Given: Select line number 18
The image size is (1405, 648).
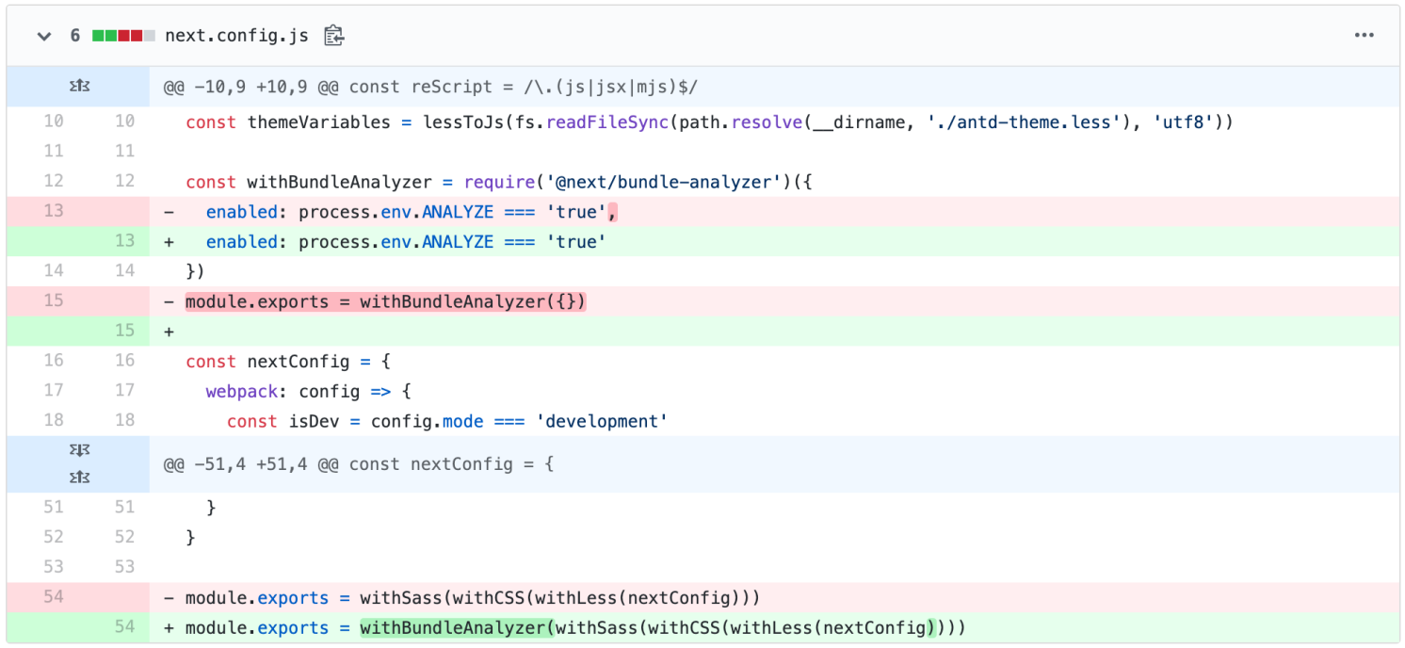Looking at the screenshot, I should tap(53, 420).
